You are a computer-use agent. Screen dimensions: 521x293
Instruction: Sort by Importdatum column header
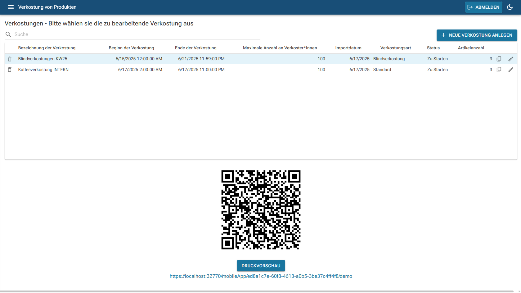(x=348, y=48)
